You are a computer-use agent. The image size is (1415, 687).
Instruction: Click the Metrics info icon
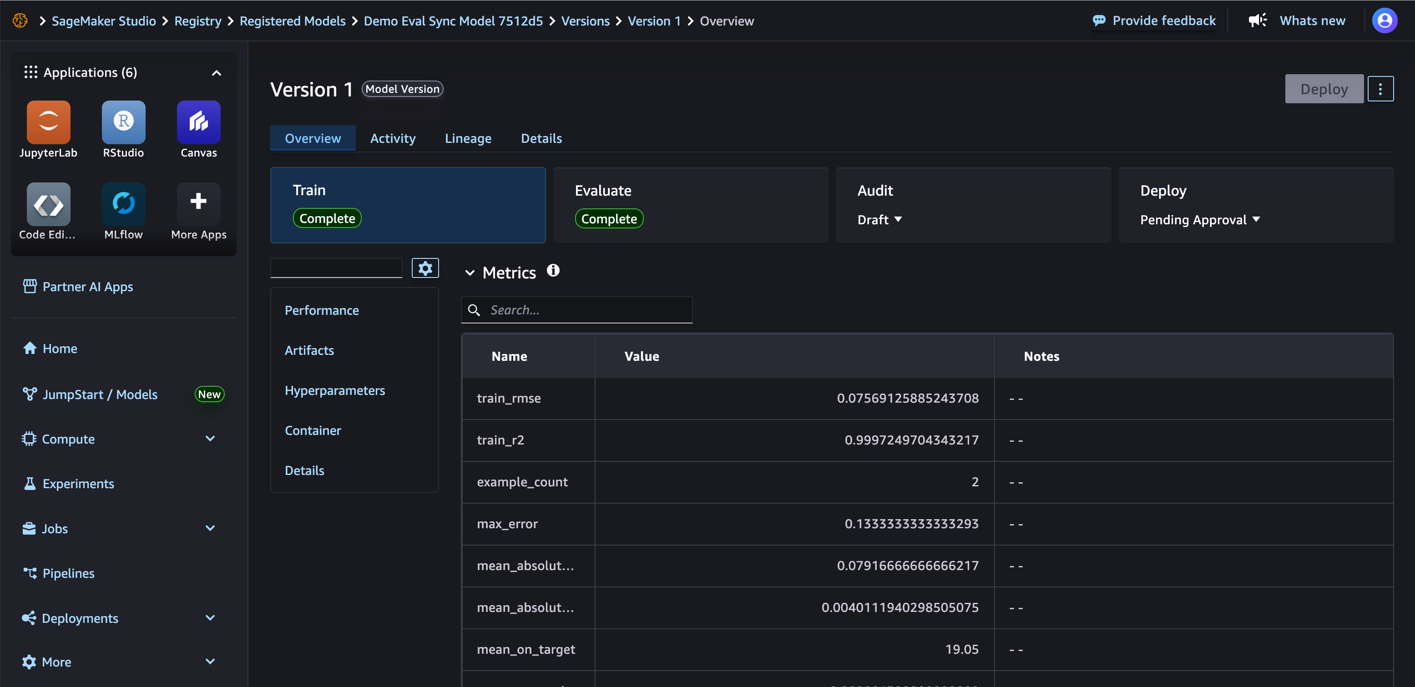coord(553,270)
